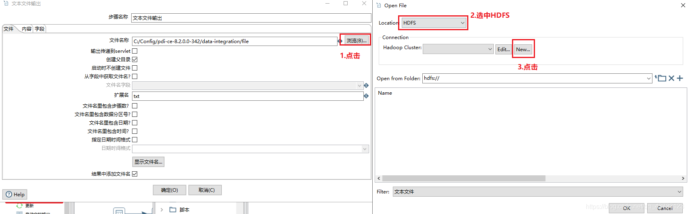Click the horizontal scrollbar thumb in file list
The width and height of the screenshot is (688, 214).
pyautogui.click(x=464, y=178)
